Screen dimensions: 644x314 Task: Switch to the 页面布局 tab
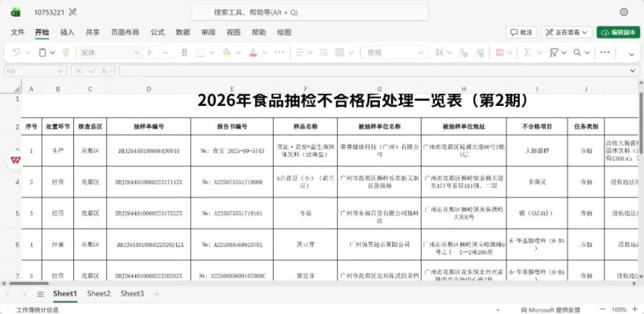(x=125, y=32)
